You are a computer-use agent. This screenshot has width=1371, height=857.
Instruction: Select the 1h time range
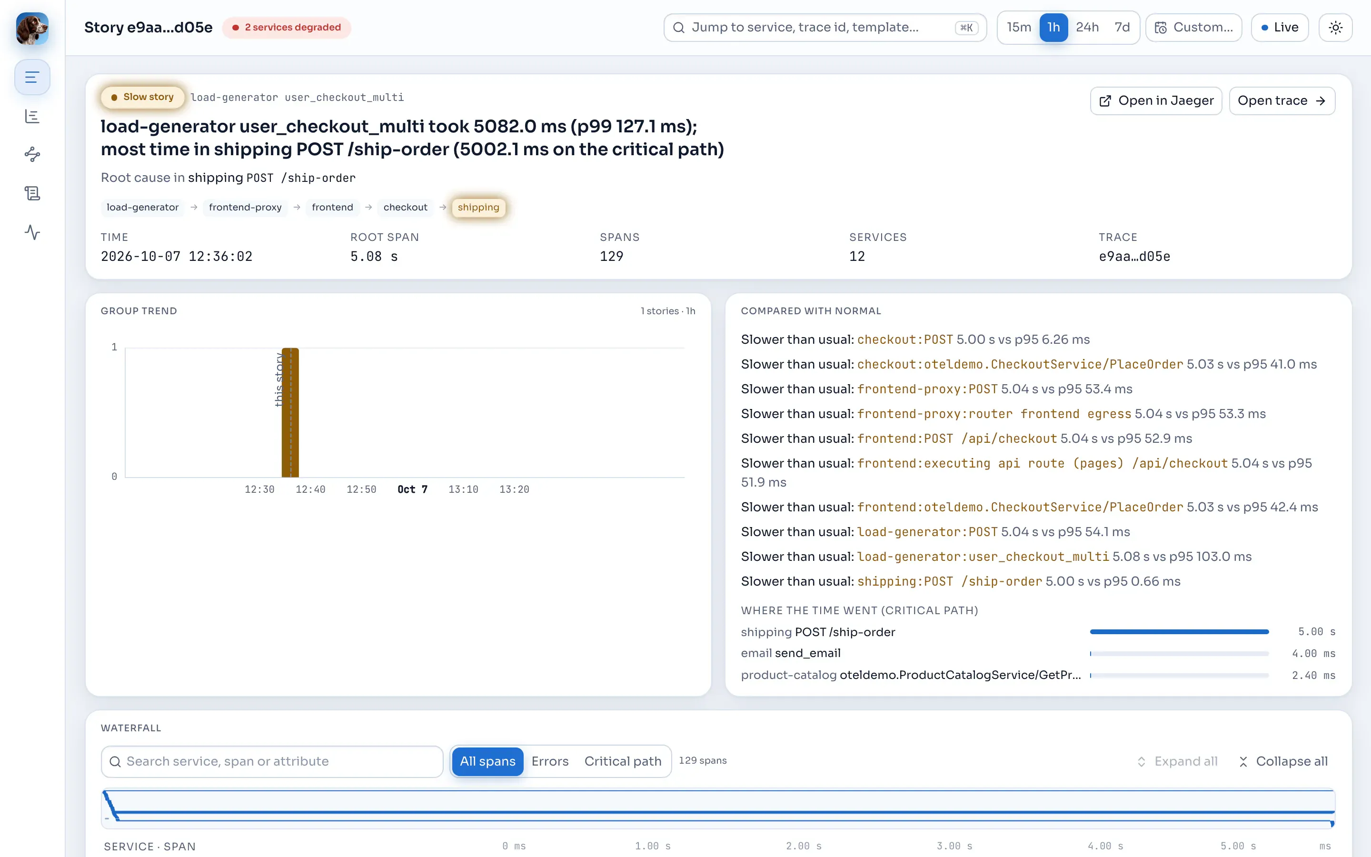pos(1053,28)
